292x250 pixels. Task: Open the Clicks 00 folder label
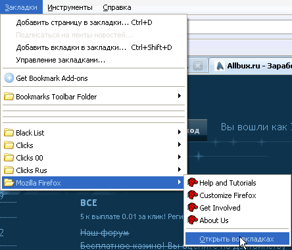(30, 158)
